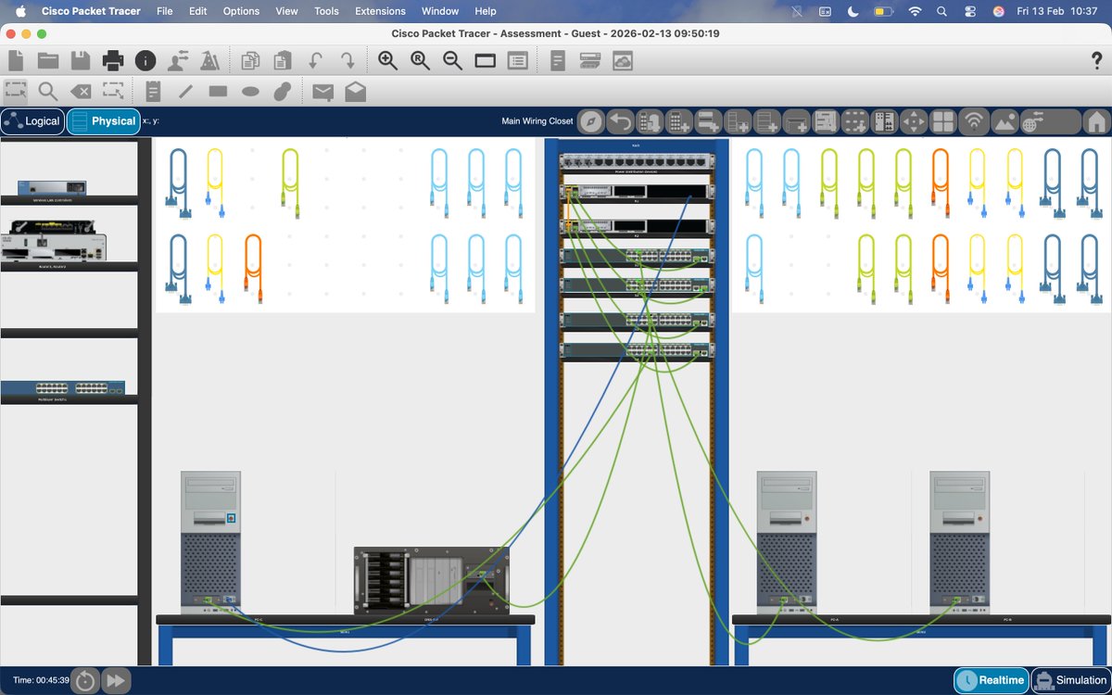Open the macOS Wi-Fi status icon
The height and width of the screenshot is (695, 1112).
point(916,11)
